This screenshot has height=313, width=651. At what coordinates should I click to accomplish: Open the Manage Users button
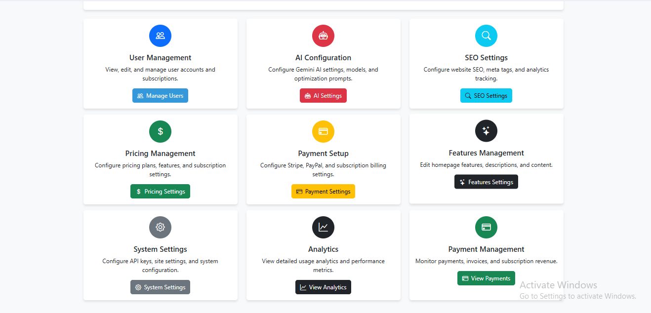(x=160, y=96)
